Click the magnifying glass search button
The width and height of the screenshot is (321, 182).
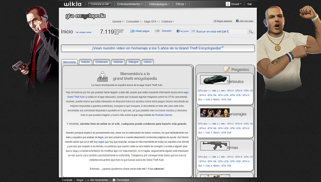click(250, 32)
